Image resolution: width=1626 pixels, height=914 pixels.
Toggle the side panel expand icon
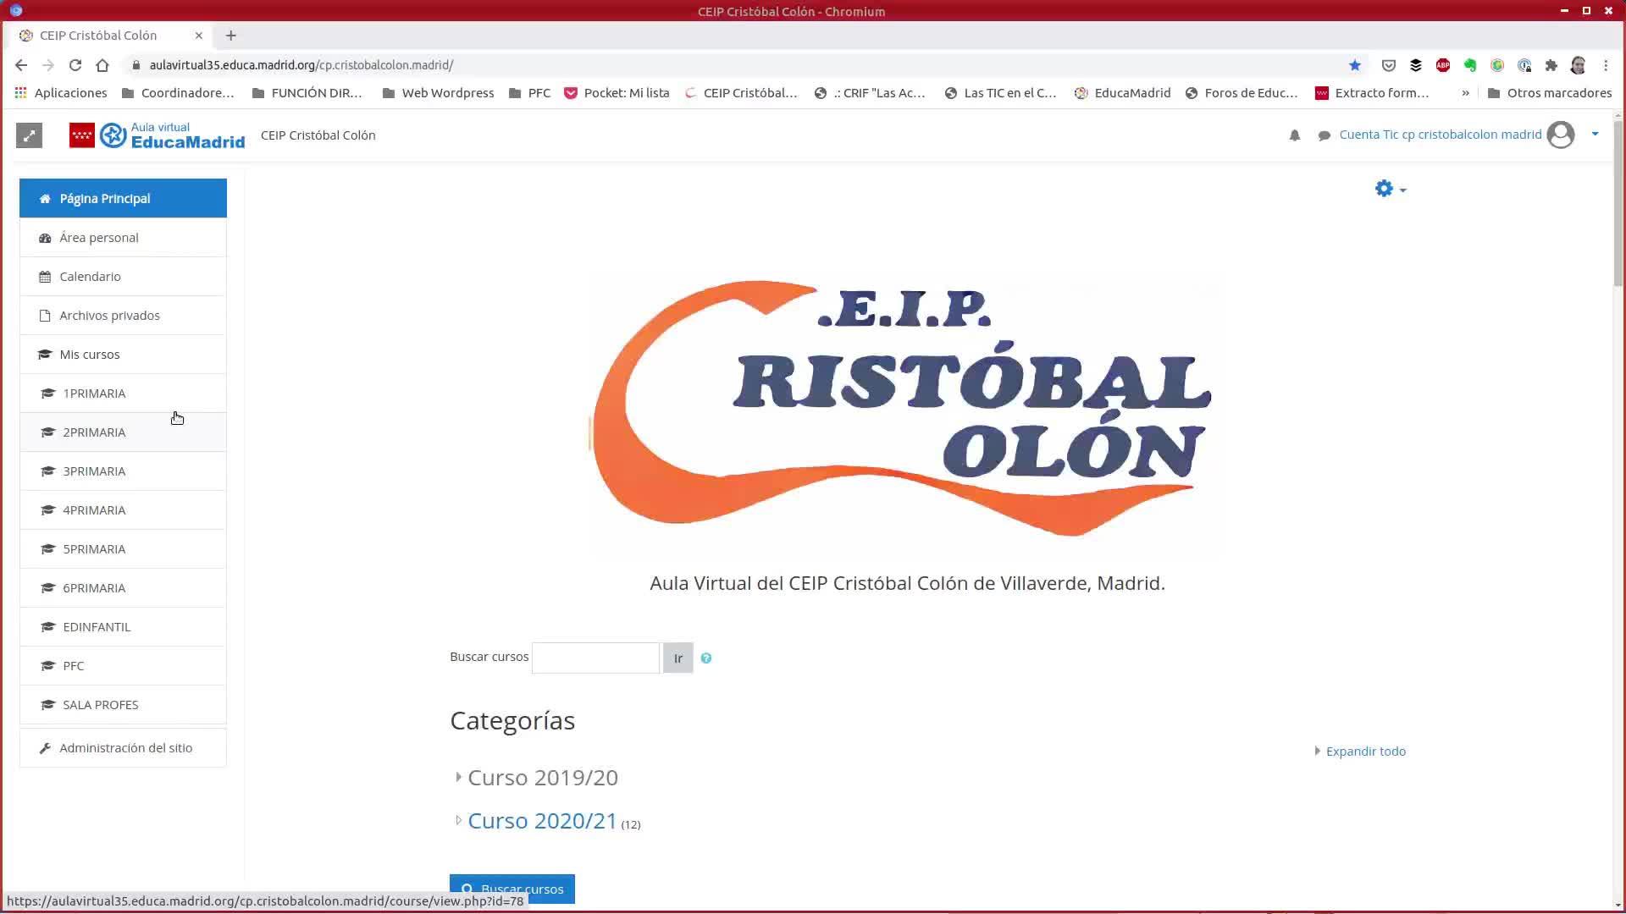point(29,135)
